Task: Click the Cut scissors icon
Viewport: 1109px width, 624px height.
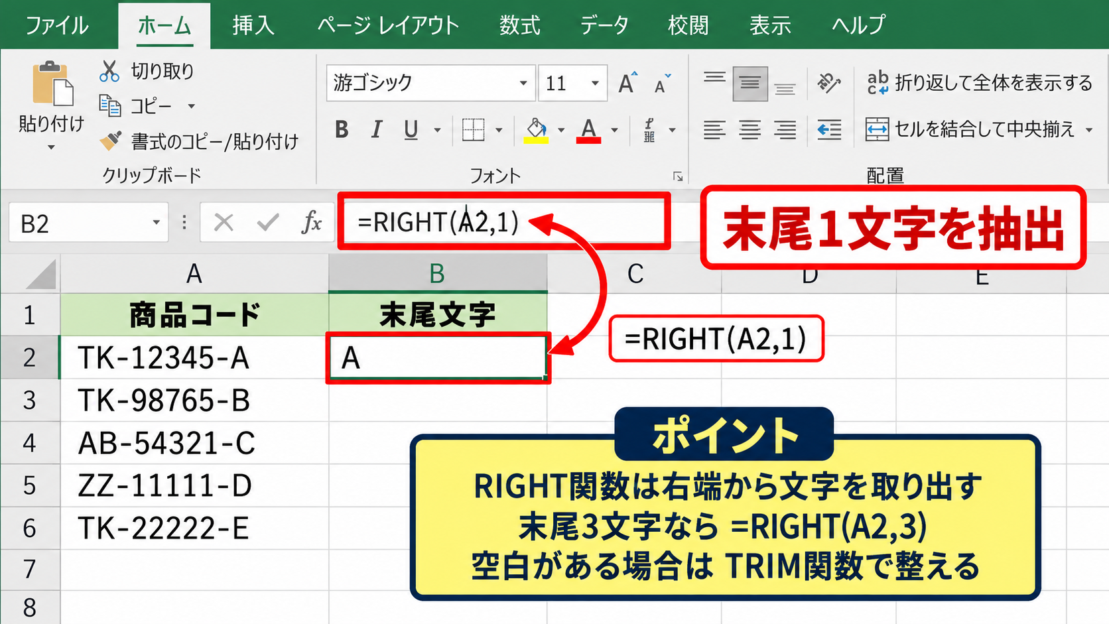Action: (109, 71)
